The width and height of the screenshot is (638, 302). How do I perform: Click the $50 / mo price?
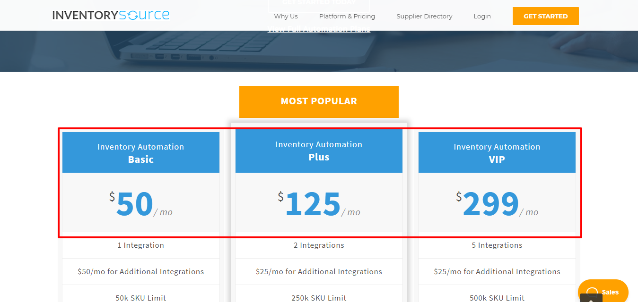coord(141,203)
